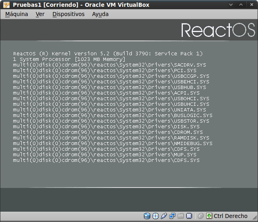Minimize the VirtualBox window

[231, 5]
